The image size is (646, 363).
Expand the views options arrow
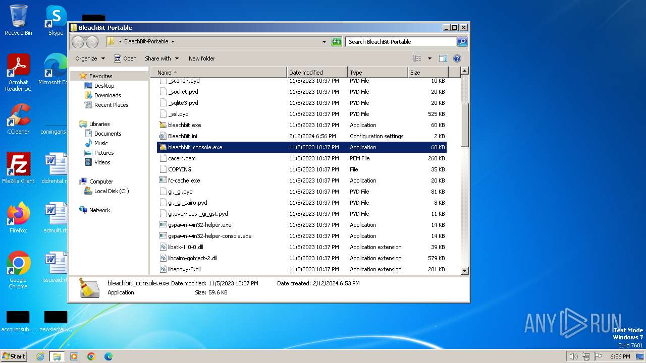click(x=429, y=58)
